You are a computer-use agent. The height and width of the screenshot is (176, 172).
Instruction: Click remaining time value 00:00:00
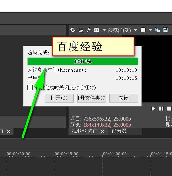point(126,70)
